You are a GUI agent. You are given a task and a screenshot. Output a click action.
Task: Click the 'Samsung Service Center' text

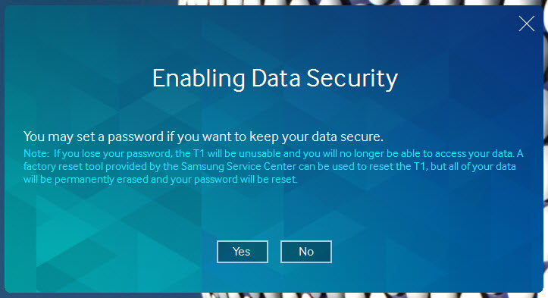(239, 167)
